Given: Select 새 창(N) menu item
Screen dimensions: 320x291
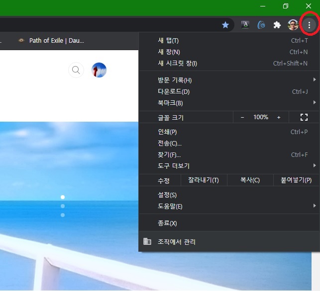Looking at the screenshot, I should [229, 52].
